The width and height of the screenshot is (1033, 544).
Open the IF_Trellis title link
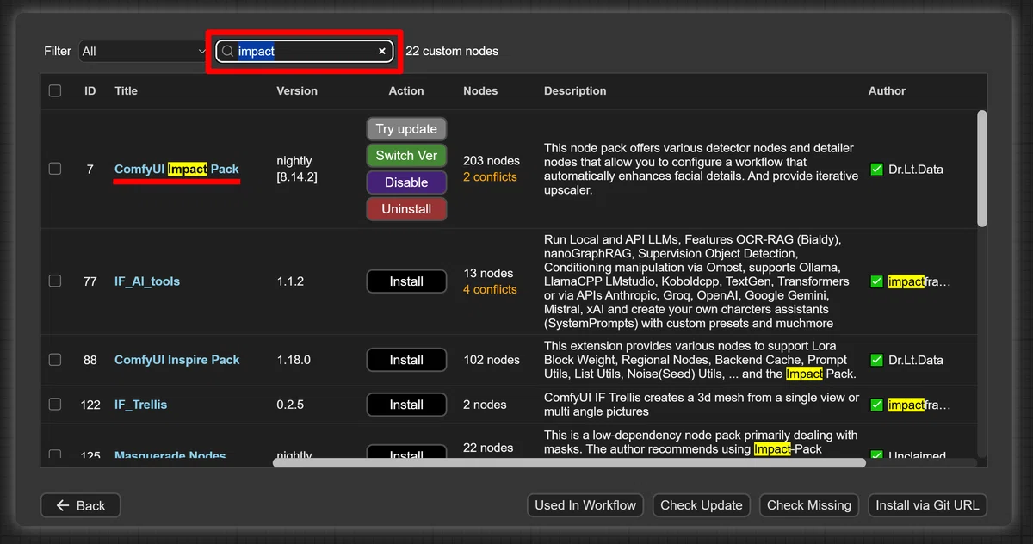141,405
